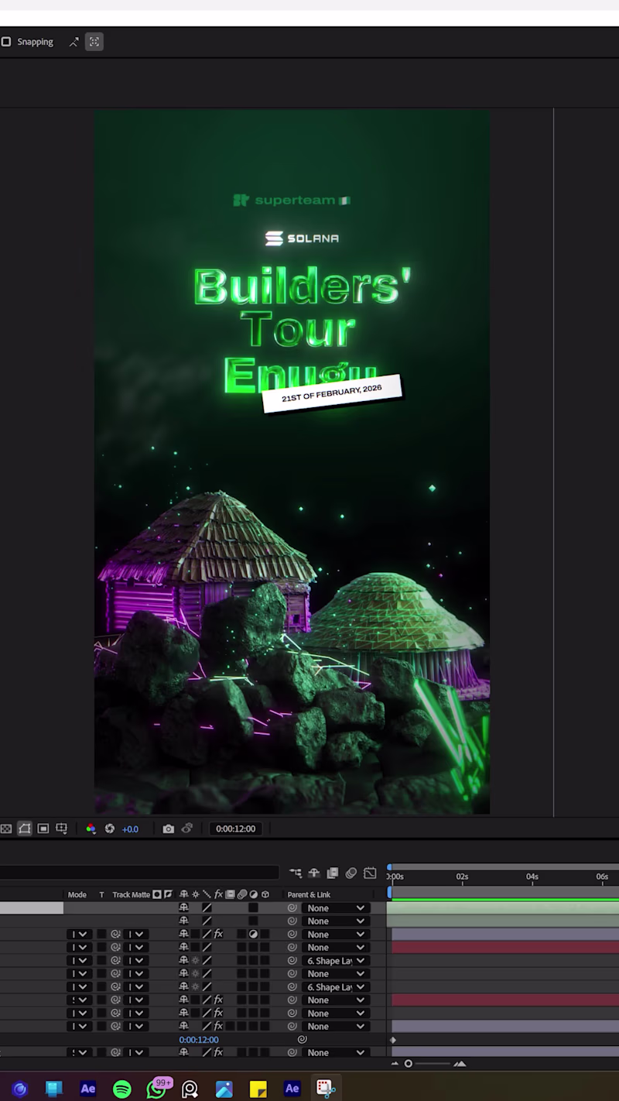Open grid and guide options icon
The height and width of the screenshot is (1101, 619).
(x=61, y=828)
